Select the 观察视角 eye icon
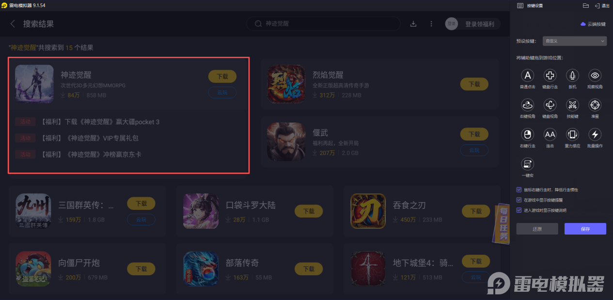Screen dimensions: 613x300 click(x=595, y=75)
